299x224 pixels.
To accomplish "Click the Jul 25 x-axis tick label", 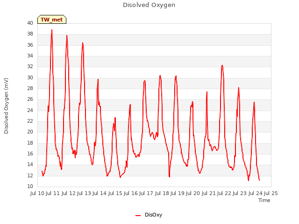I will (x=271, y=193).
